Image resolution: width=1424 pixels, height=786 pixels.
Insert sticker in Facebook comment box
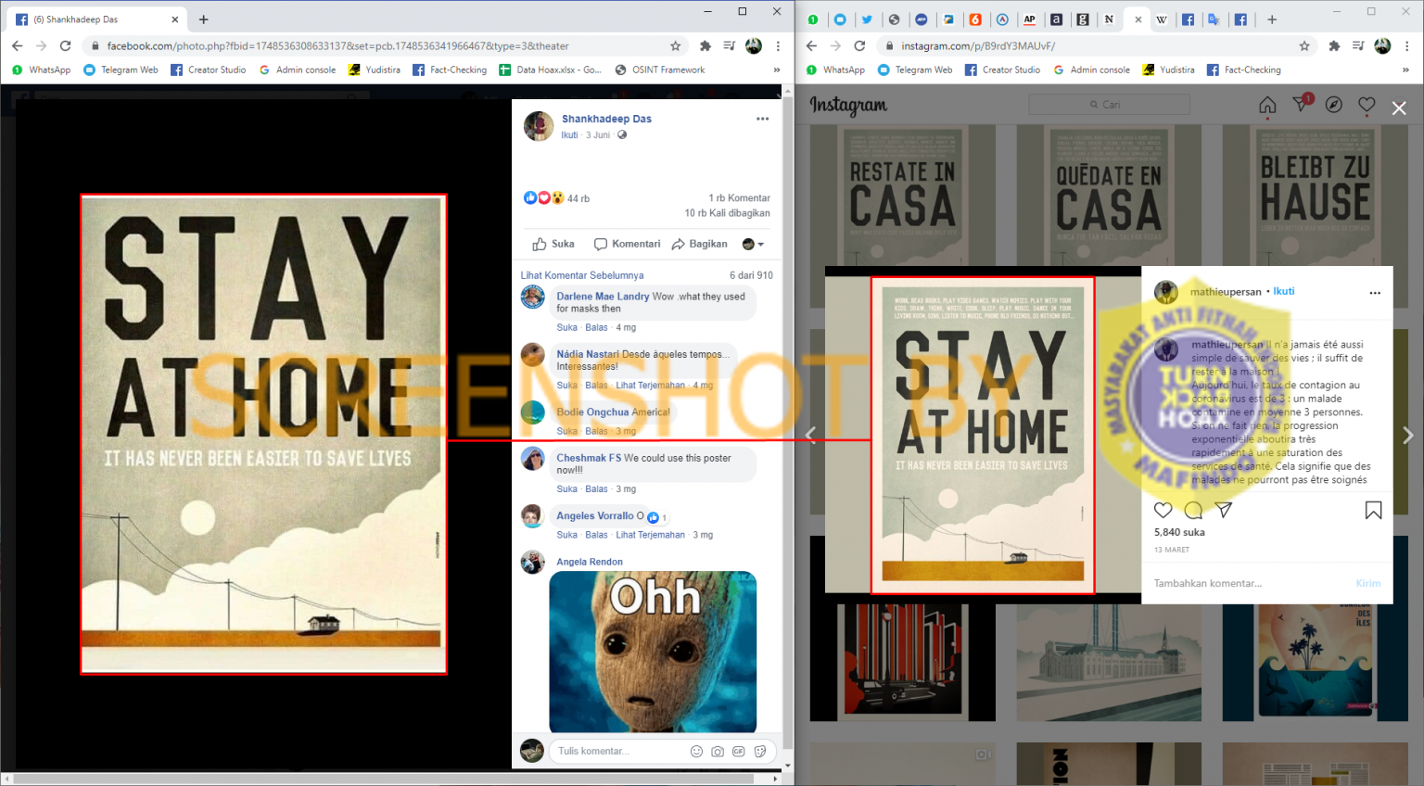coord(760,751)
